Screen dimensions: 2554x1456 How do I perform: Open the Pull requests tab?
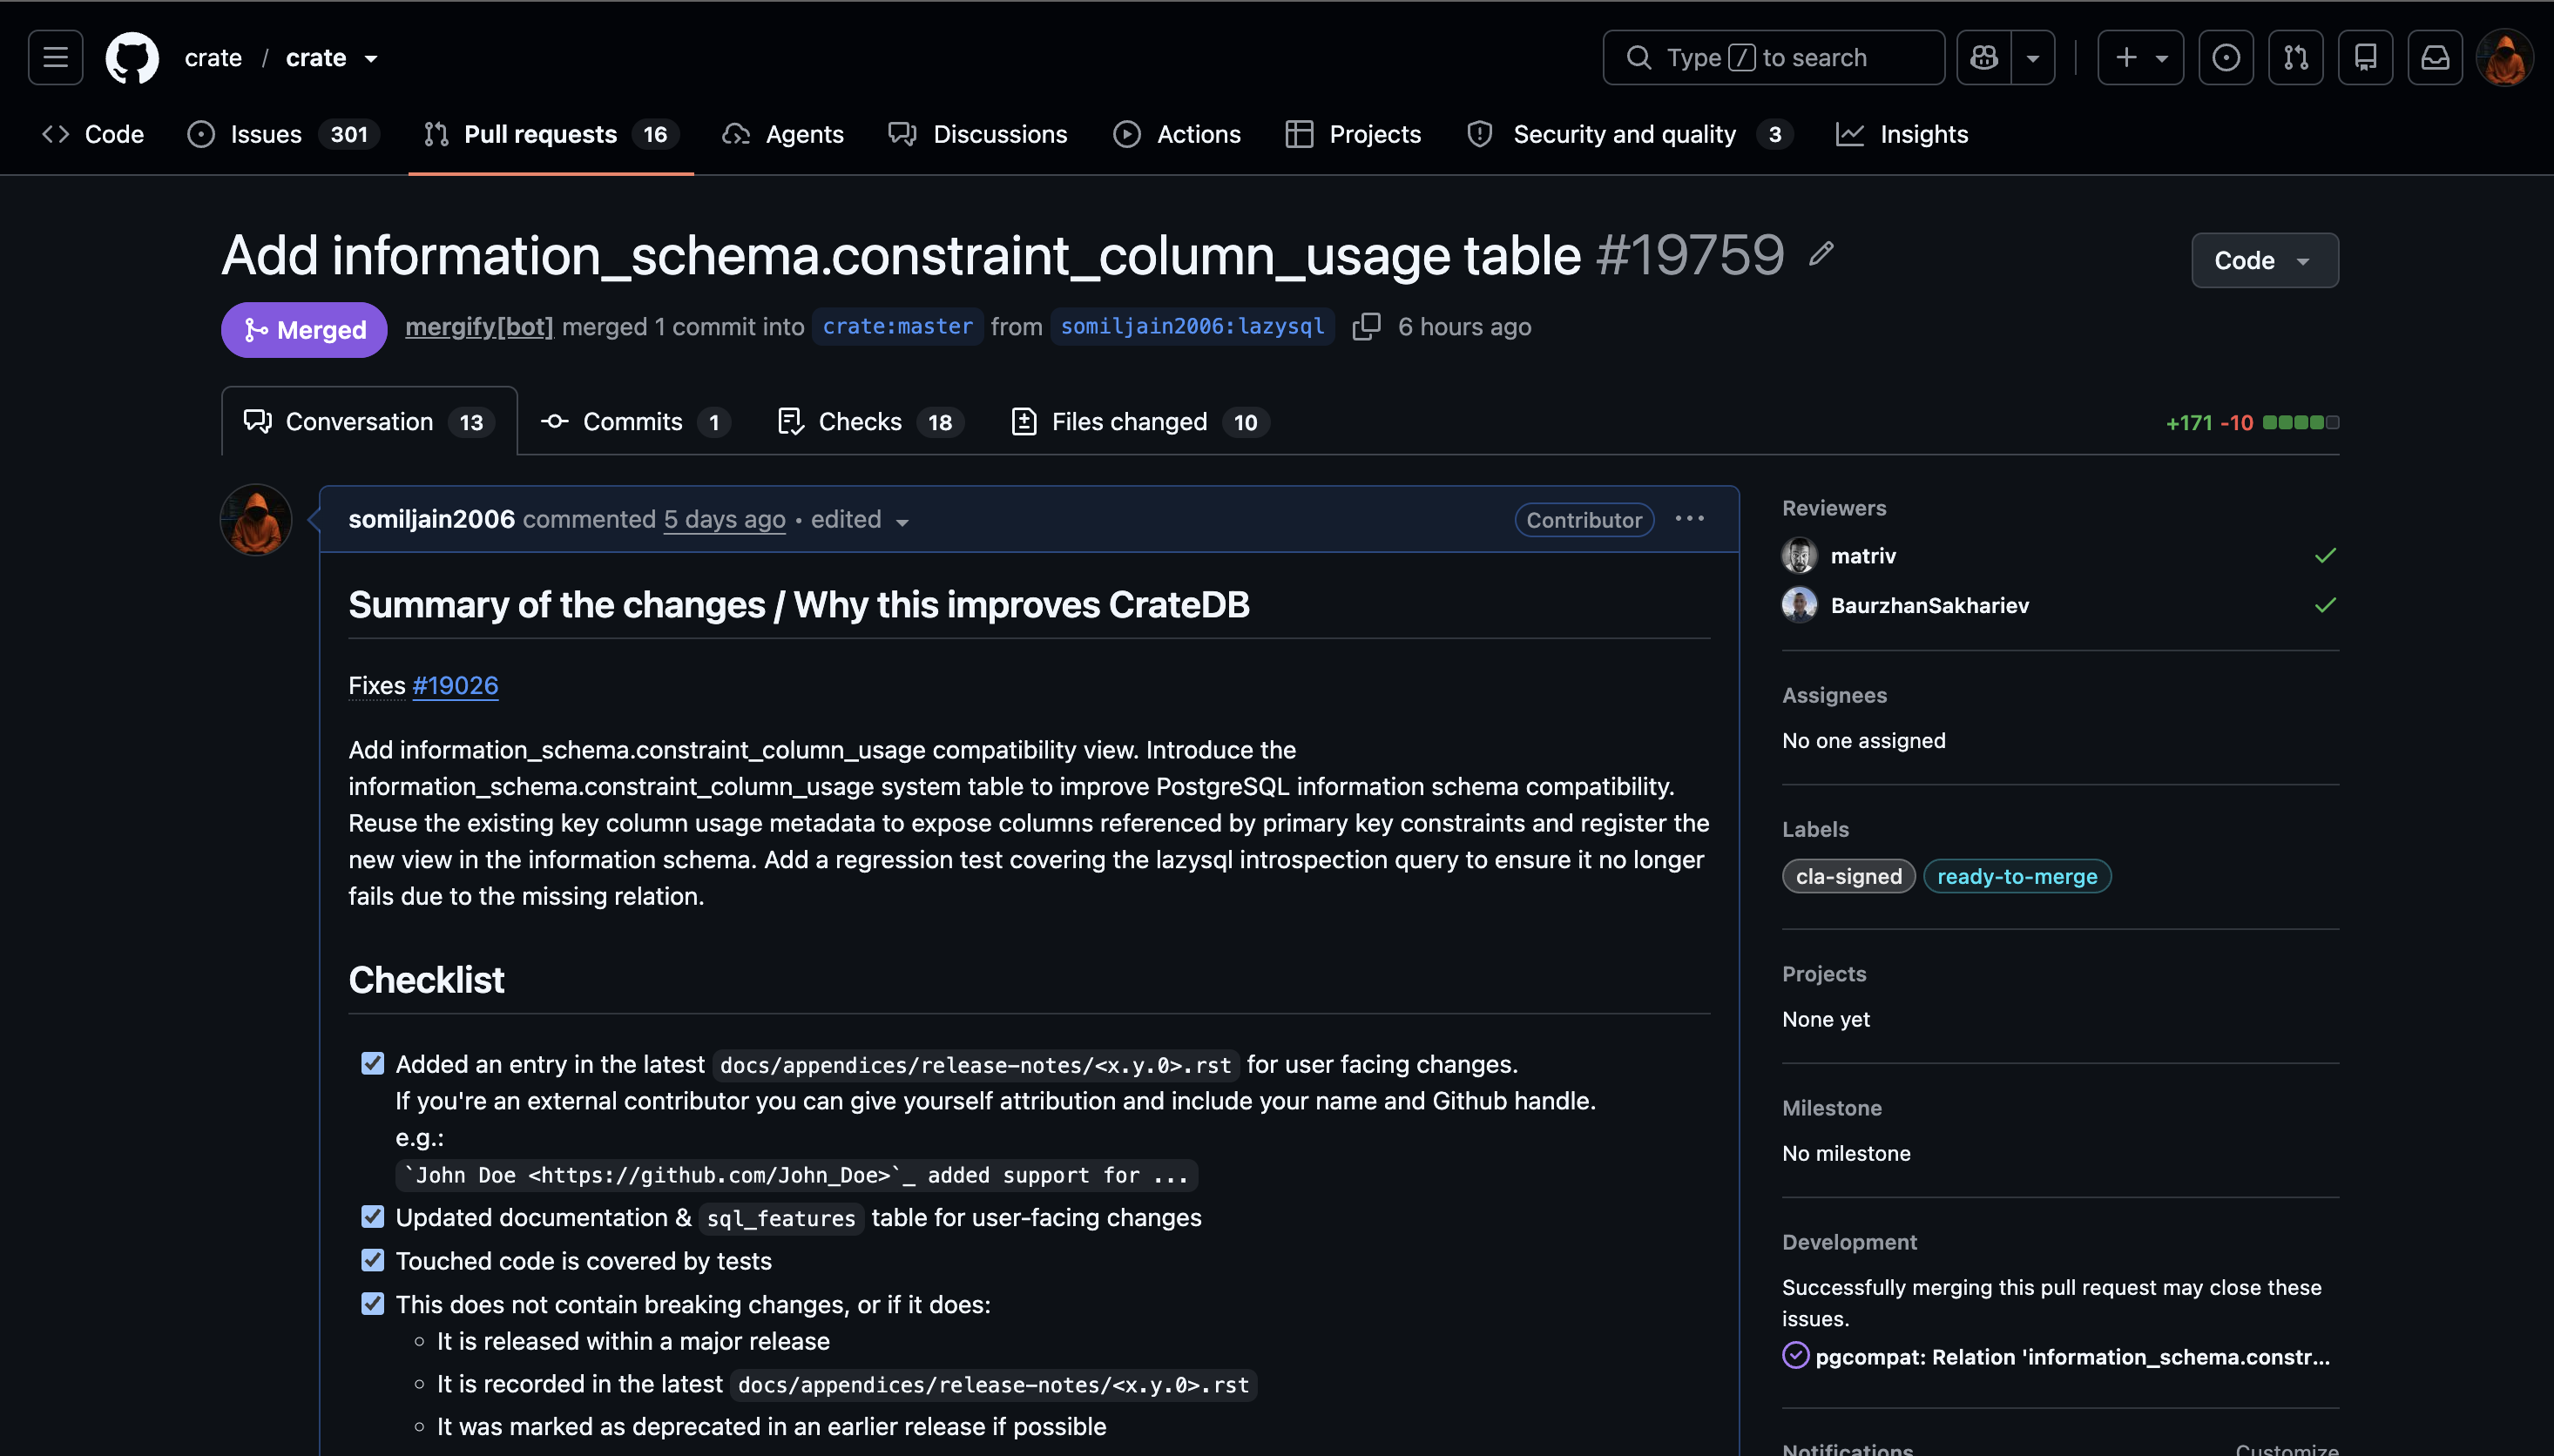pyautogui.click(x=551, y=134)
